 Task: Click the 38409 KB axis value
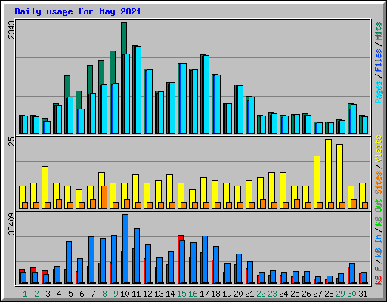coord(11,223)
